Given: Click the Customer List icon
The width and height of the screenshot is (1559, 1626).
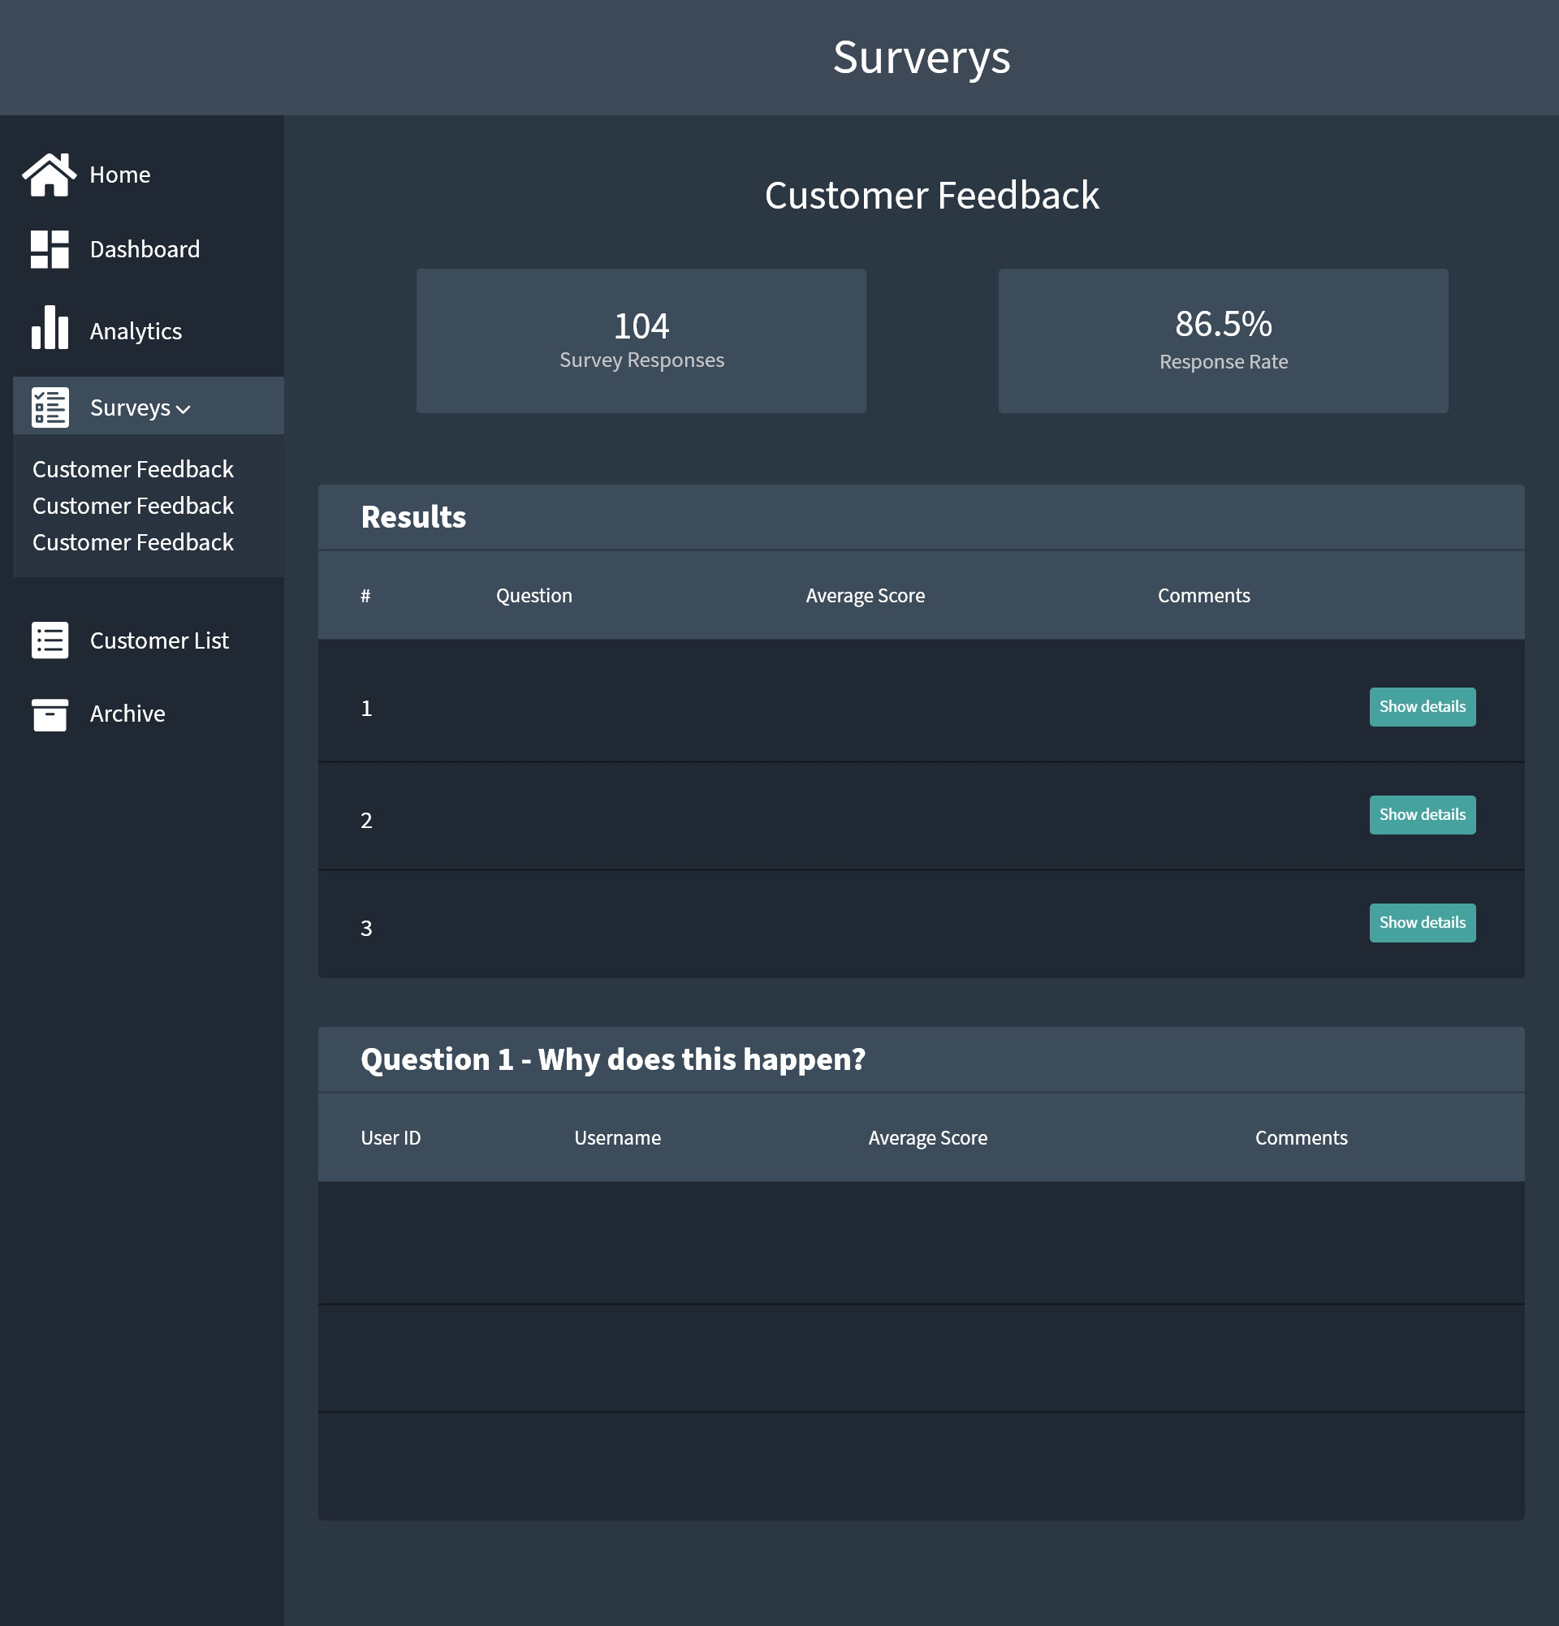Looking at the screenshot, I should (x=50, y=640).
